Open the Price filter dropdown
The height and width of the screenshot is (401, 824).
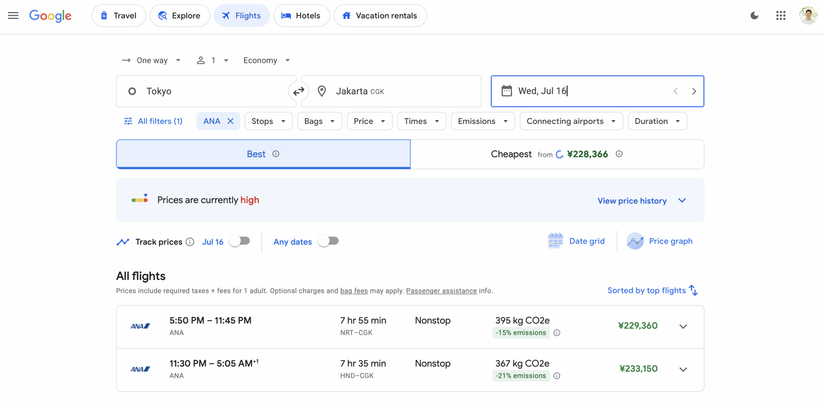click(x=370, y=121)
